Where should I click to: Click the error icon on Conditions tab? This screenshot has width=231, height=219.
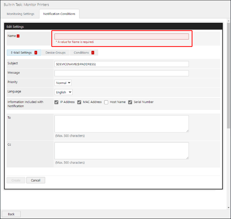click(x=93, y=53)
